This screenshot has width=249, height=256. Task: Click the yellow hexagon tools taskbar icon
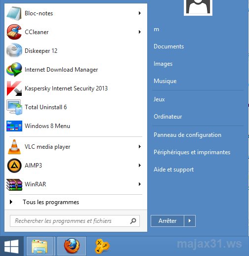pyautogui.click(x=102, y=246)
